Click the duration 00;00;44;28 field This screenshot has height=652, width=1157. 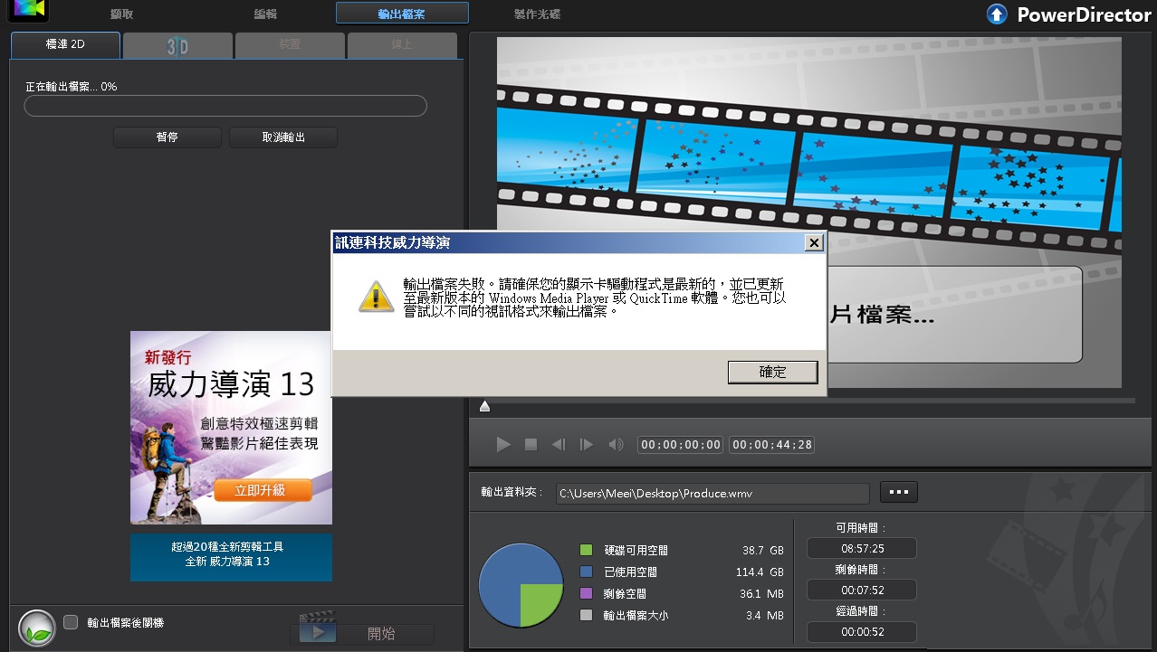tap(771, 445)
